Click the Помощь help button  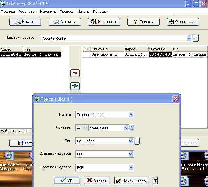[x=143, y=22]
